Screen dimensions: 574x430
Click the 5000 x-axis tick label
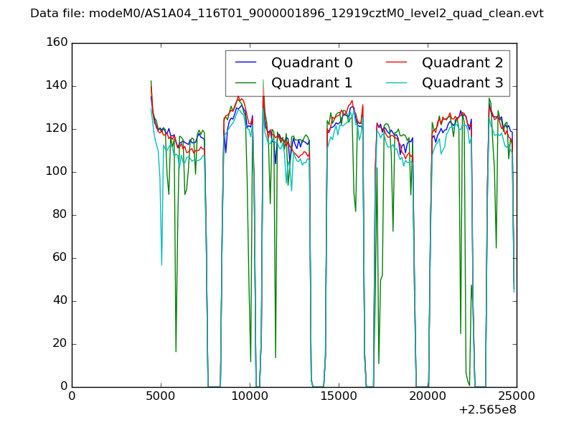pos(161,396)
